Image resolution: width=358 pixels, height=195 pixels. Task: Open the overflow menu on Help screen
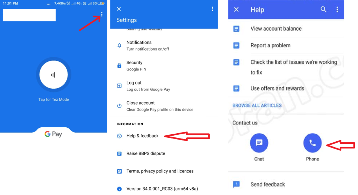point(337,9)
